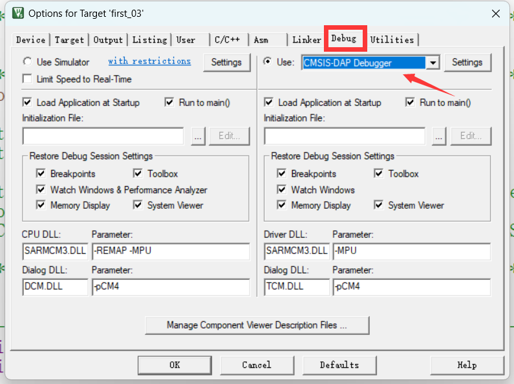The height and width of the screenshot is (384, 514).
Task: Click the -REMAP -MPU parameter field
Action: point(171,251)
